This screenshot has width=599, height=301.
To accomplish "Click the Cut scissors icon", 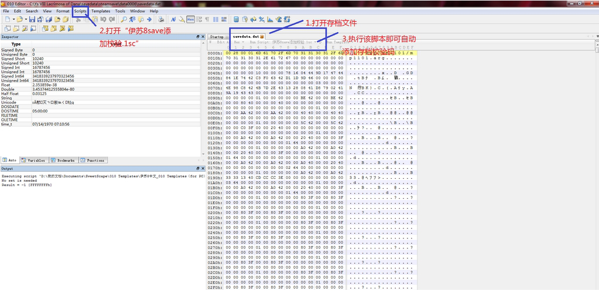I will (78, 19).
